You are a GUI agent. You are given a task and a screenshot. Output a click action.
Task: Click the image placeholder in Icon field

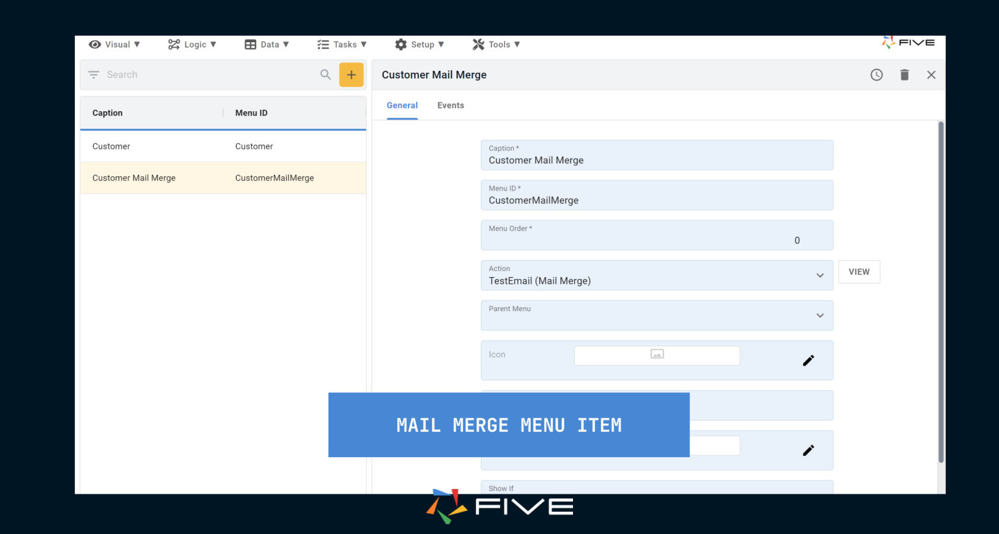click(657, 354)
